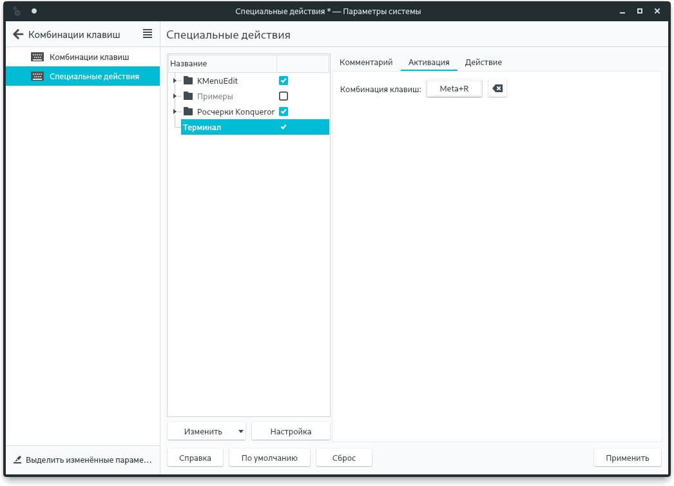
Task: Click the highlight changed settings pencil icon
Action: (x=17, y=460)
